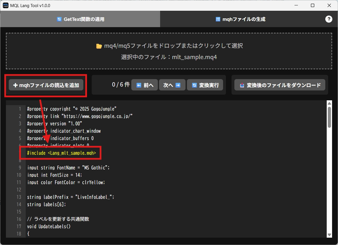Click the plus icon for mqh include

click(x=15, y=85)
